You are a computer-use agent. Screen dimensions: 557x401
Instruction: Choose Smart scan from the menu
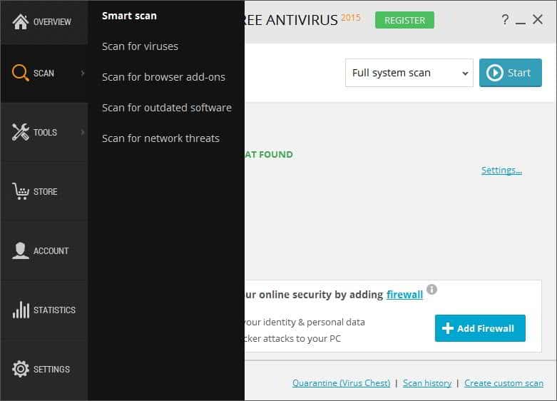click(x=129, y=16)
